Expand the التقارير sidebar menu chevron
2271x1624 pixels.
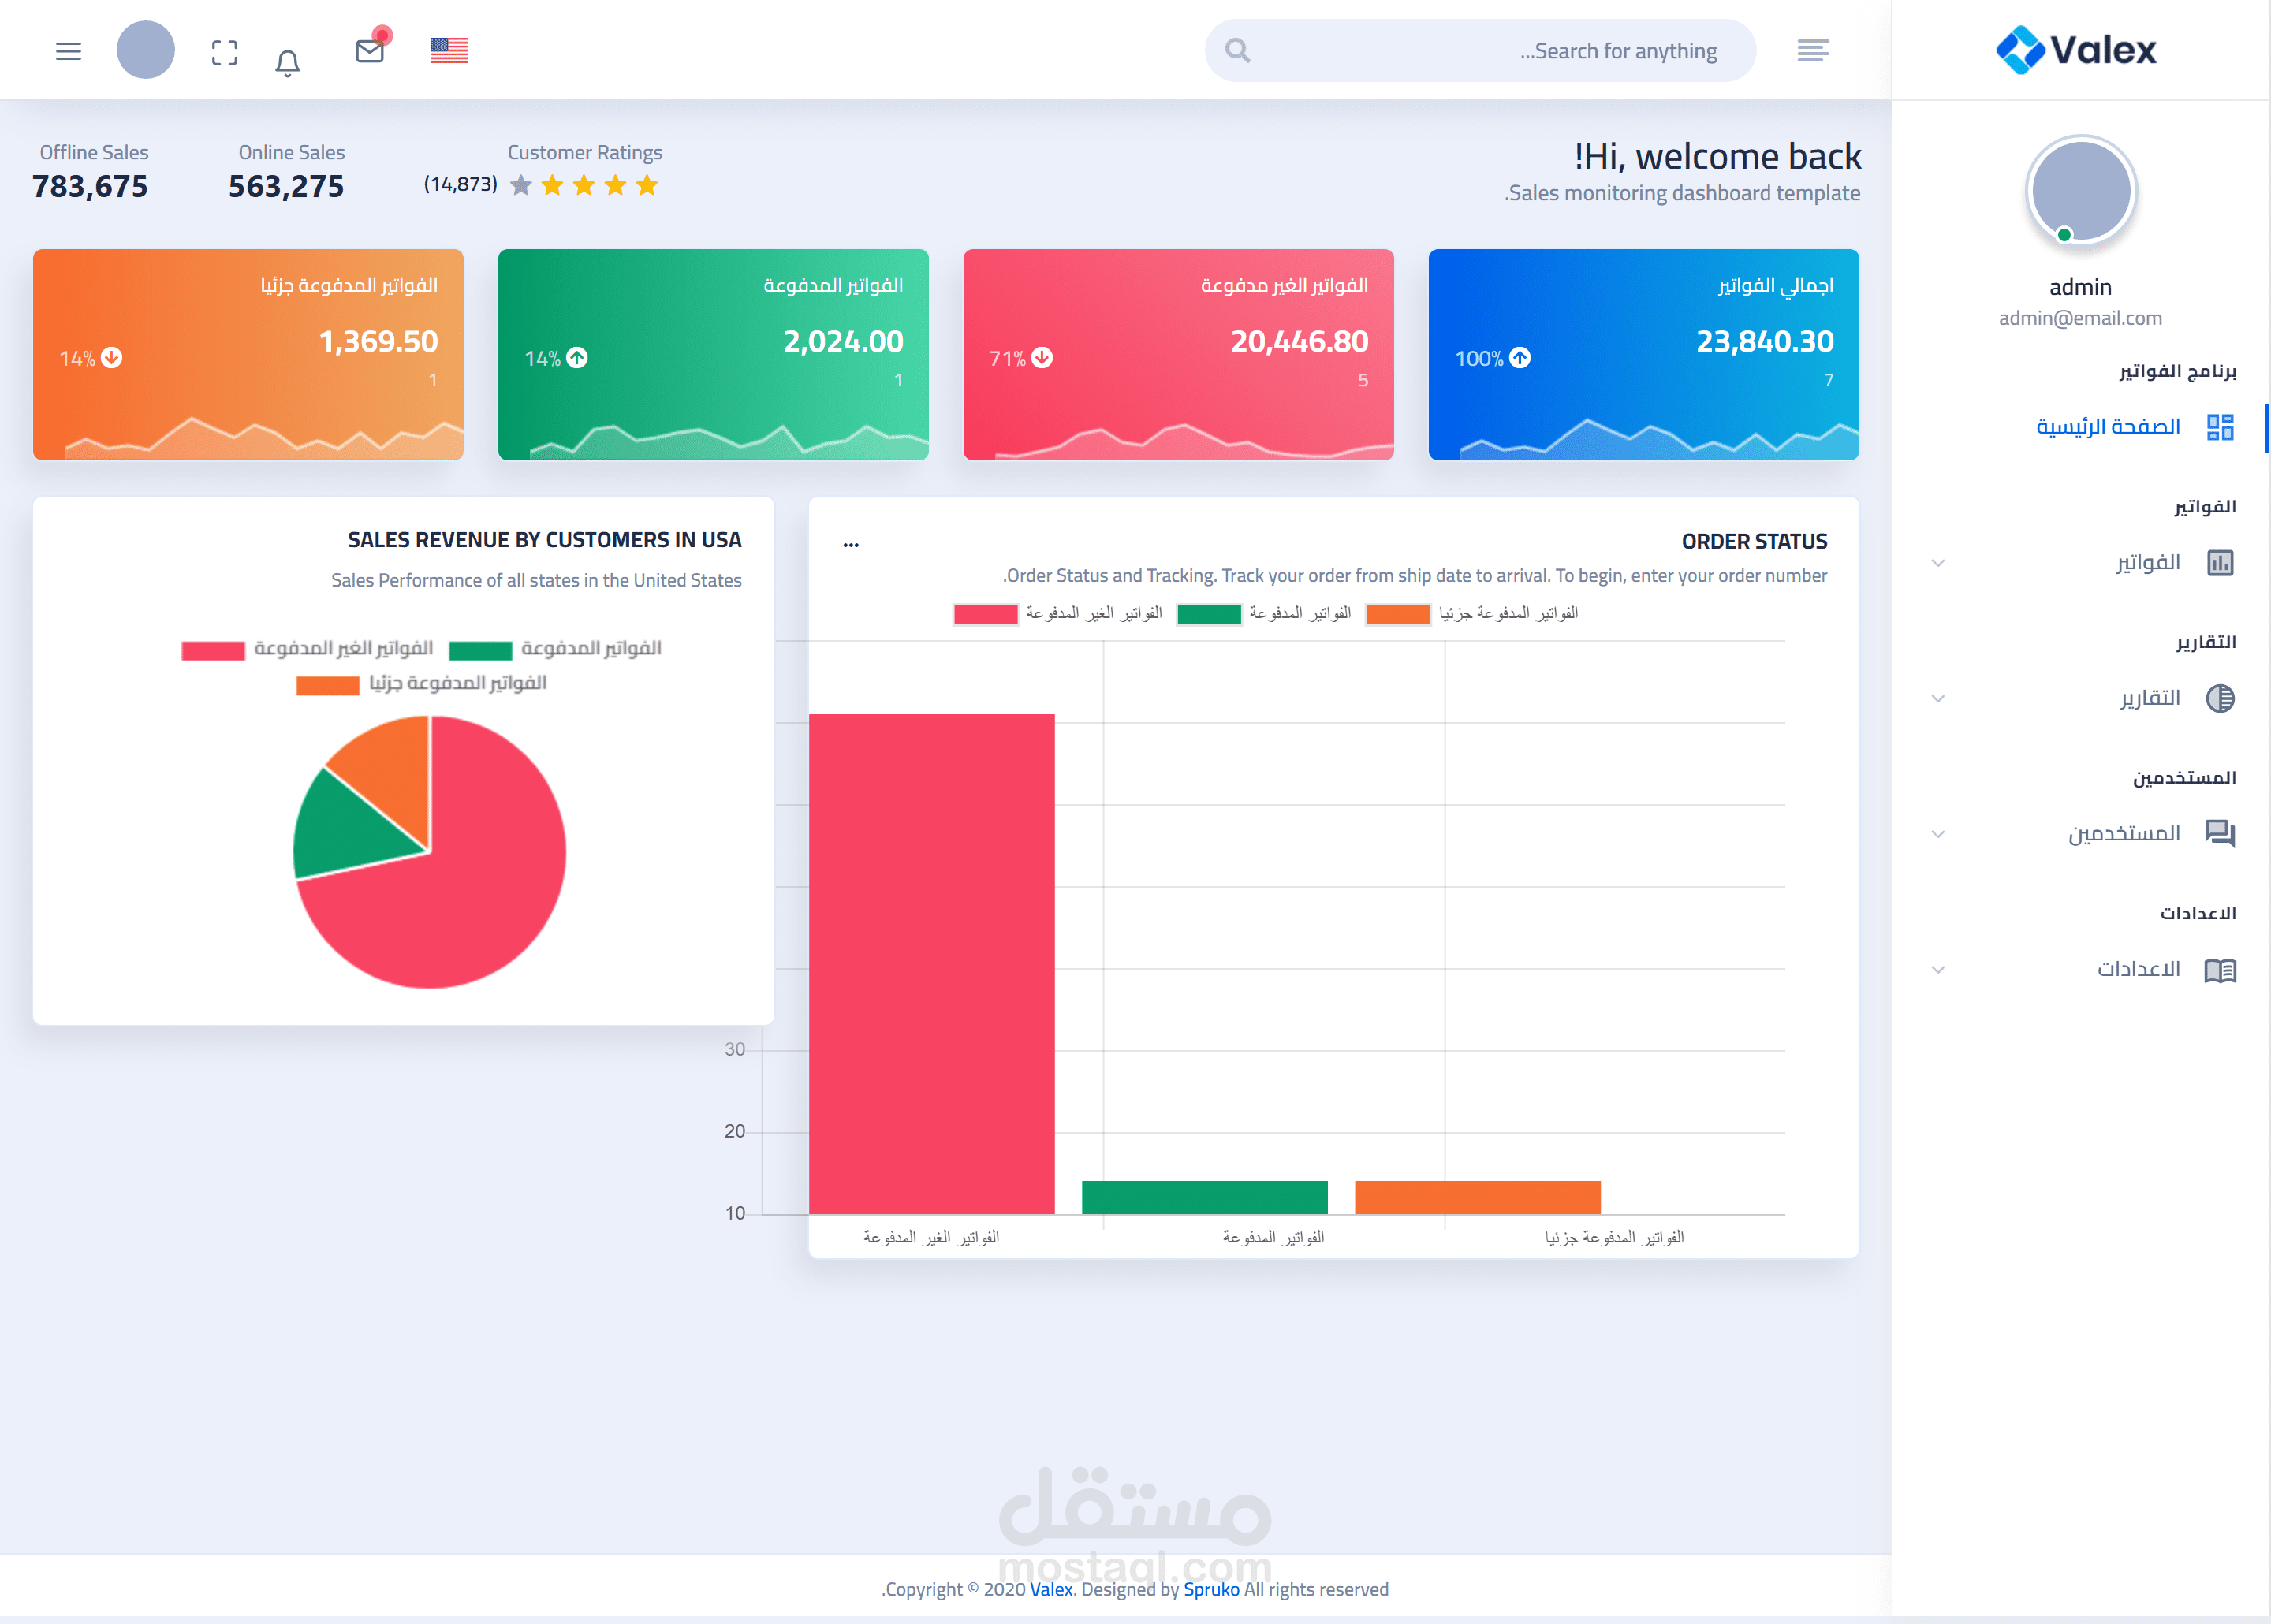pos(1938,698)
